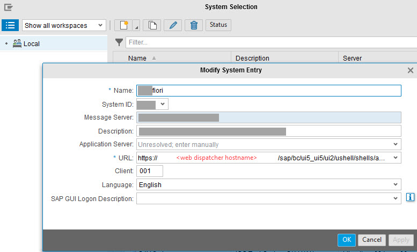Viewport: 417px width, 252px height.
Task: Click the Cancel button
Action: point(371,240)
